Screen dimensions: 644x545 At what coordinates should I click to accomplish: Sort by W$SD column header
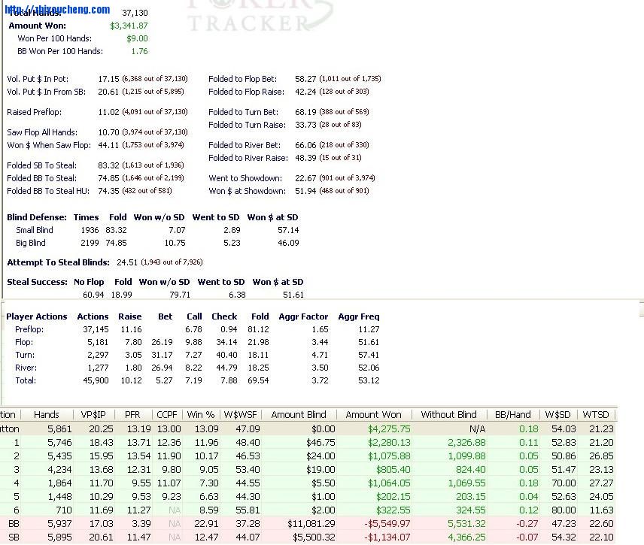click(x=557, y=414)
